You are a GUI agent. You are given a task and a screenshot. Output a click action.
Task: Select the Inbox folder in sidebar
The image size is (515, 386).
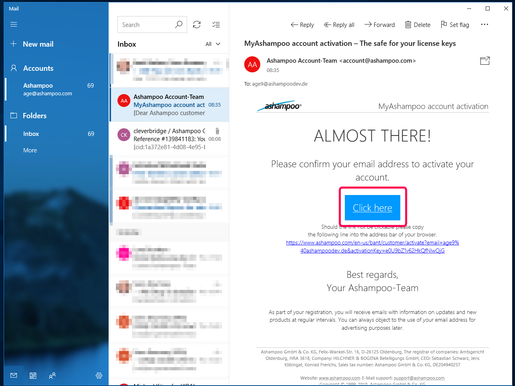[56, 134]
